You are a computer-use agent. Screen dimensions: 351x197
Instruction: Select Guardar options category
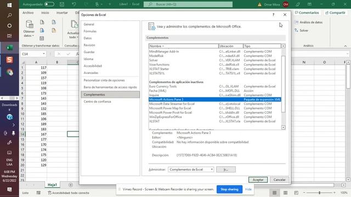click(89, 52)
